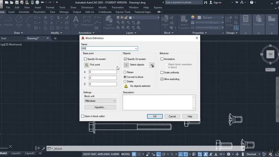Screen dimensions: 279x157
Task: Click OK in Block Definition dialog
Action: pyautogui.click(x=155, y=116)
